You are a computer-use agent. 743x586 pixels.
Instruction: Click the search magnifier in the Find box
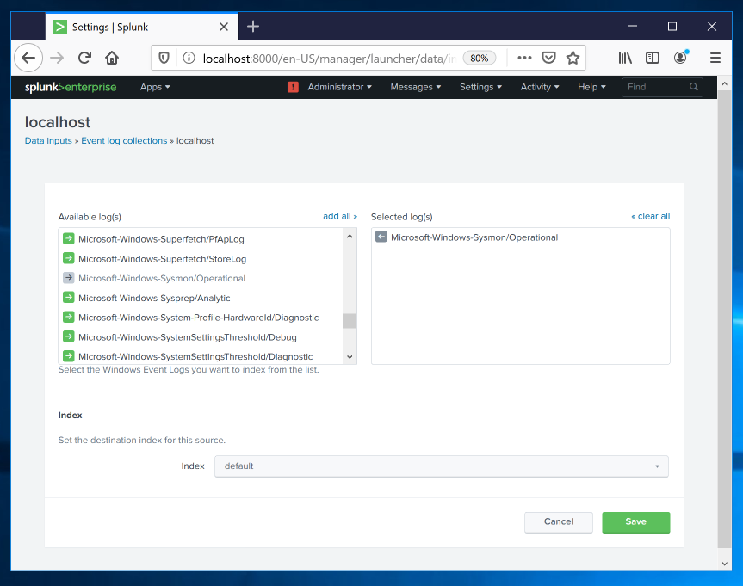(694, 87)
